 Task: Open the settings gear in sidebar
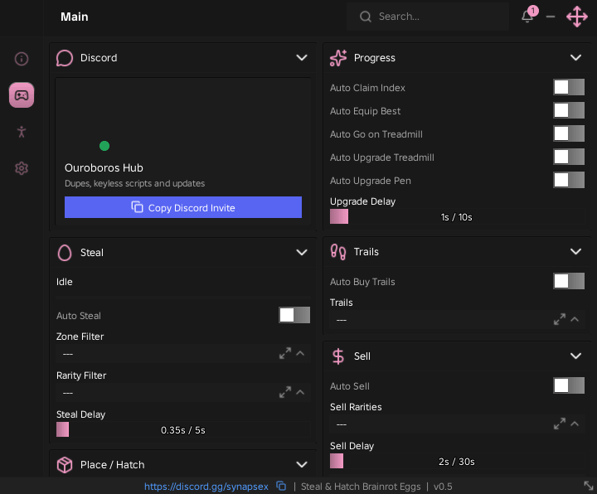pyautogui.click(x=22, y=167)
